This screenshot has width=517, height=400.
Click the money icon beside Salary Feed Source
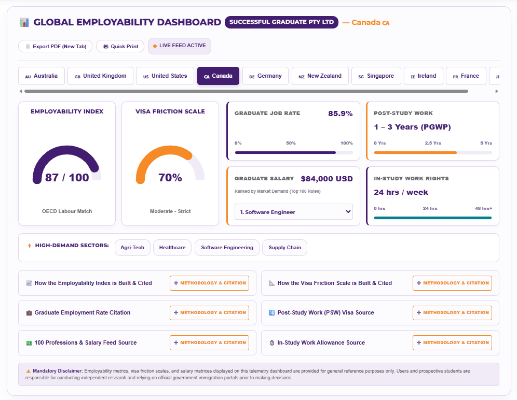29,342
